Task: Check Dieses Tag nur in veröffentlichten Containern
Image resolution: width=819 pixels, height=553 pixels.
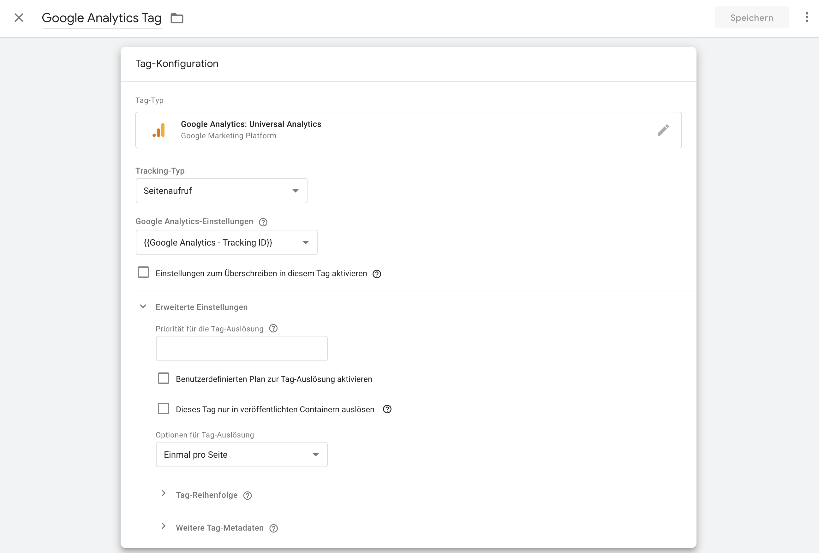Action: pyautogui.click(x=164, y=408)
